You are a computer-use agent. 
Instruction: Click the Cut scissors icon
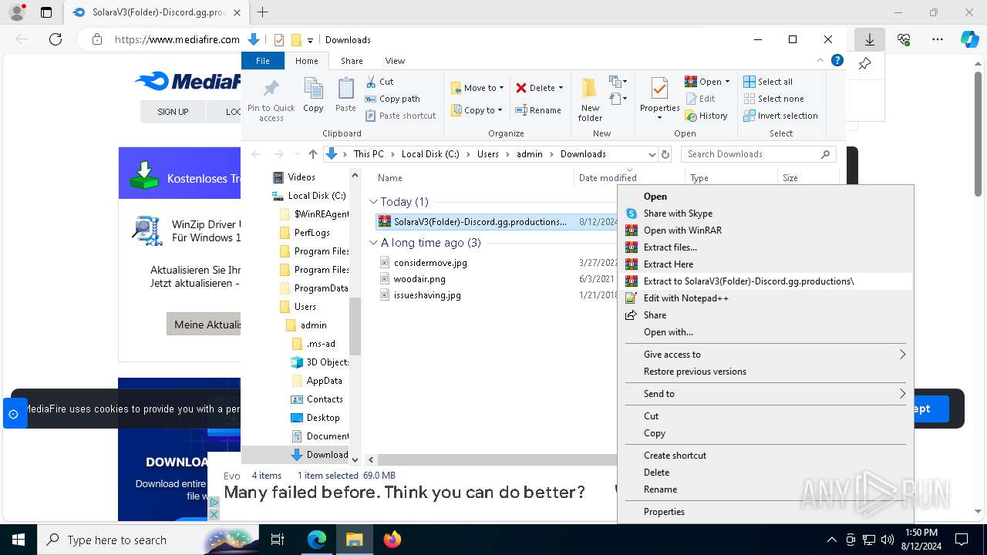(371, 82)
